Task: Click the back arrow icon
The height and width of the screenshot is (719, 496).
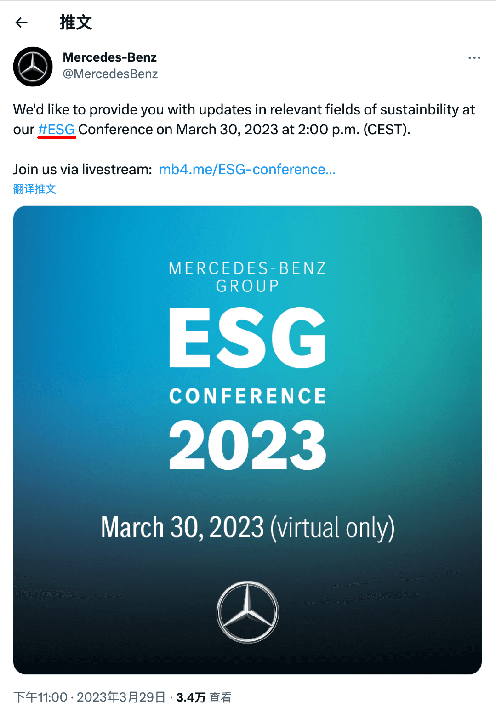Action: tap(22, 23)
